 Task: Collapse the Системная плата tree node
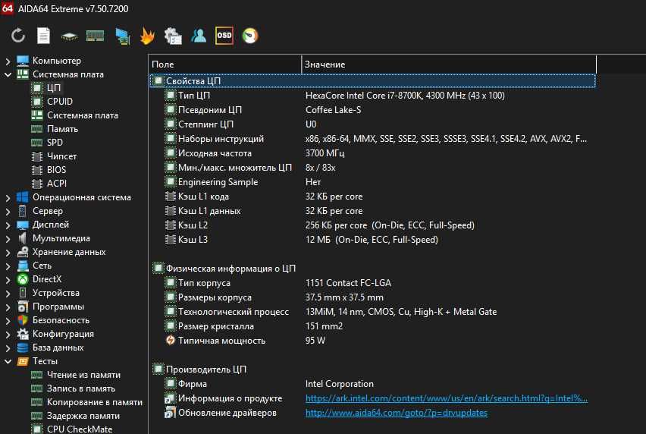(8, 74)
